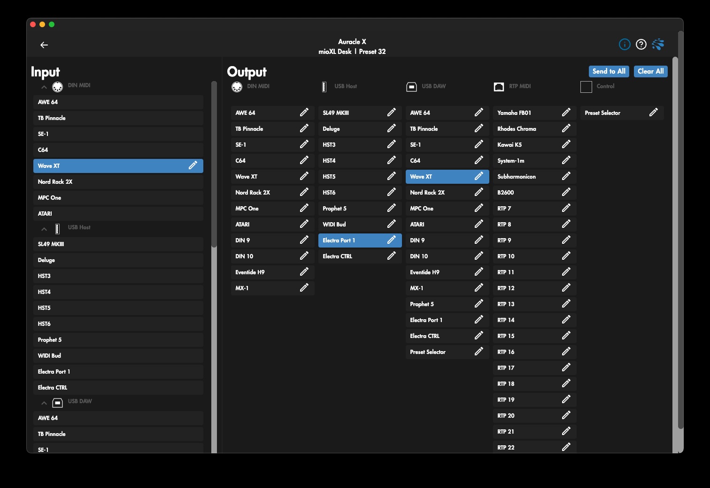Collapse the USB DAW input section
Viewport: 710px width, 488px height.
point(44,403)
